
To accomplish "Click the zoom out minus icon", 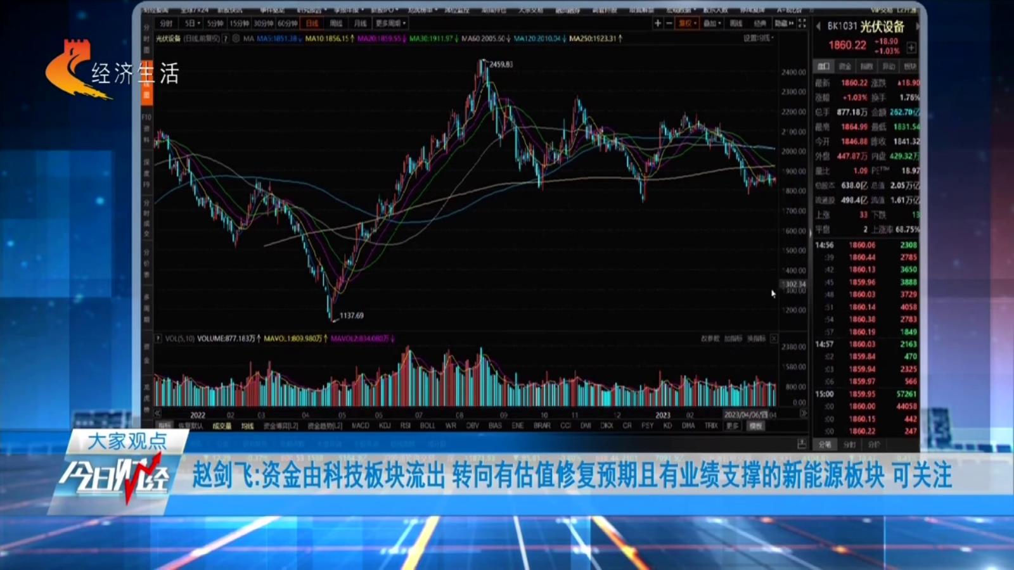I will point(669,23).
